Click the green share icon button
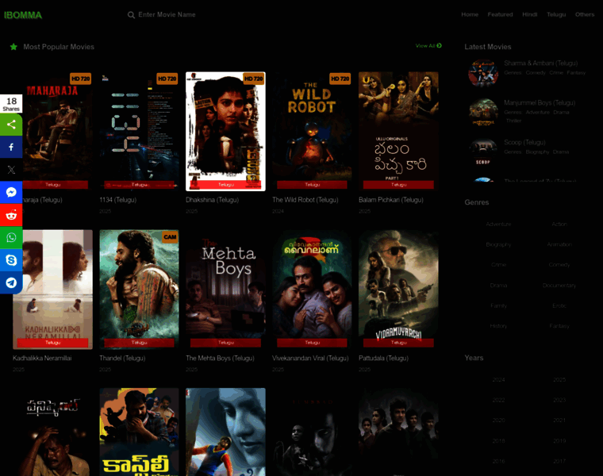The width and height of the screenshot is (603, 476). pos(11,125)
